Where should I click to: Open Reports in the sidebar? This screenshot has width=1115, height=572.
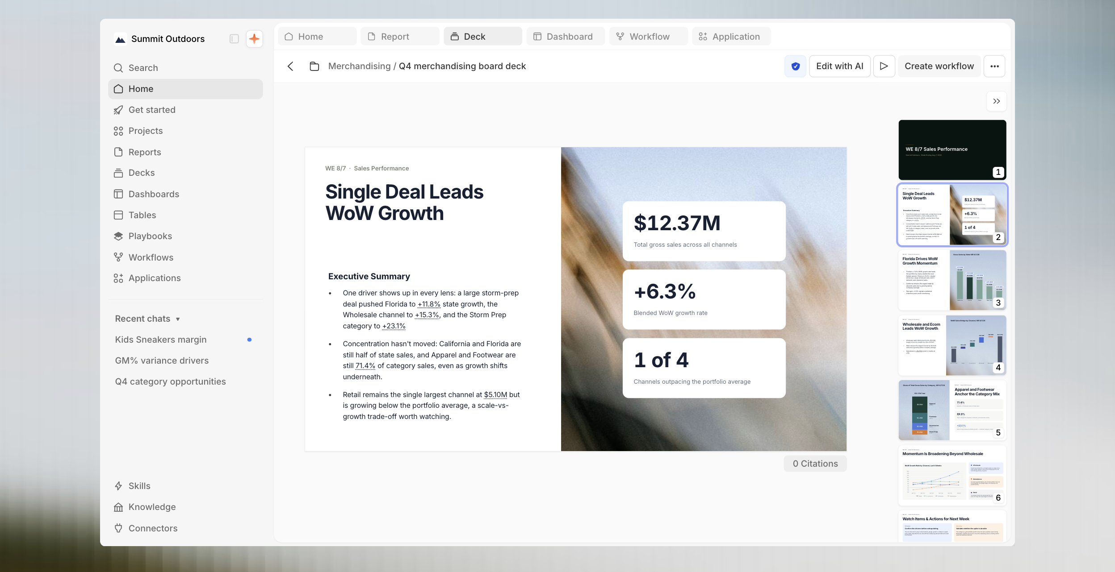click(x=185, y=152)
